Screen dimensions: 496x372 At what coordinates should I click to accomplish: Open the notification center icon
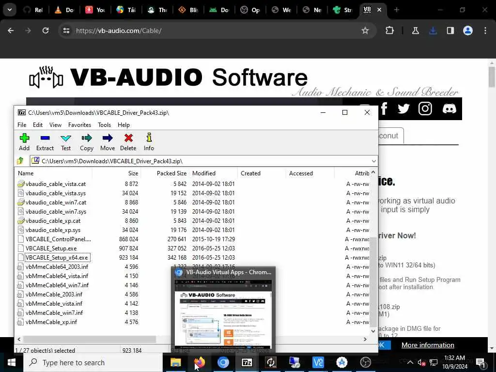coord(480,362)
